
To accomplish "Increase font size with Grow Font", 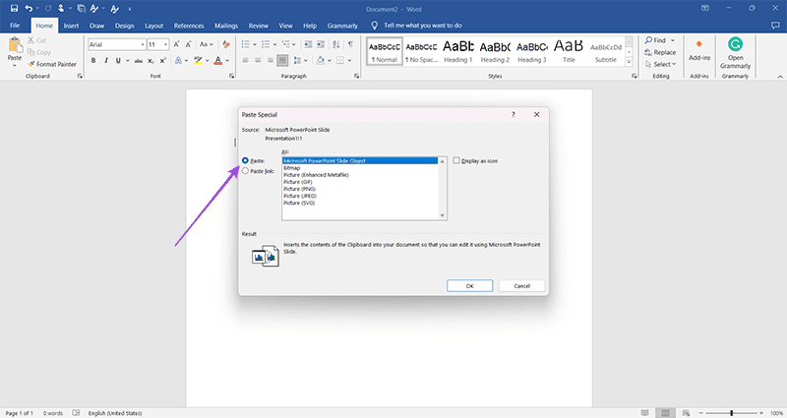I will pos(177,44).
